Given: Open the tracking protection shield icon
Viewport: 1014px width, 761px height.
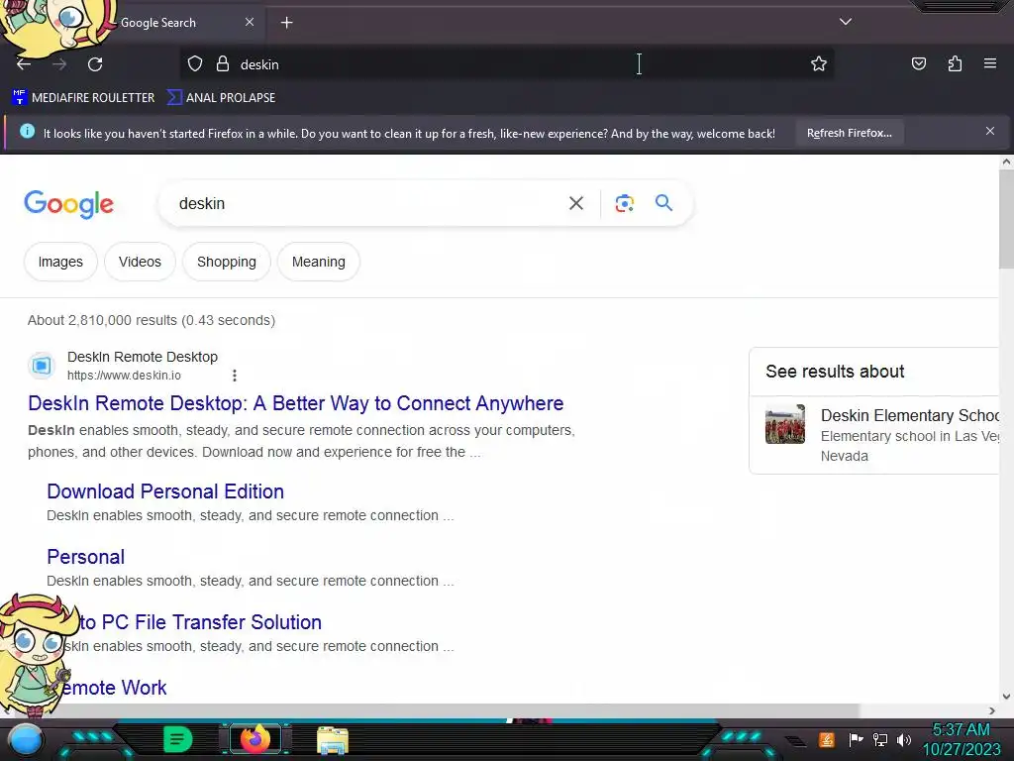Looking at the screenshot, I should (x=195, y=64).
